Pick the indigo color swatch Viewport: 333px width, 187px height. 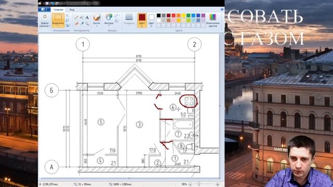198,15
